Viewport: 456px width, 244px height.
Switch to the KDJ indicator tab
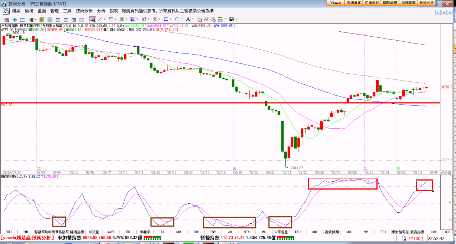128,232
